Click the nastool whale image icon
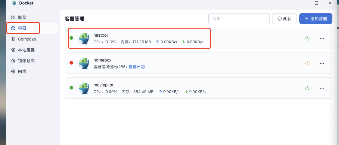 [84, 38]
